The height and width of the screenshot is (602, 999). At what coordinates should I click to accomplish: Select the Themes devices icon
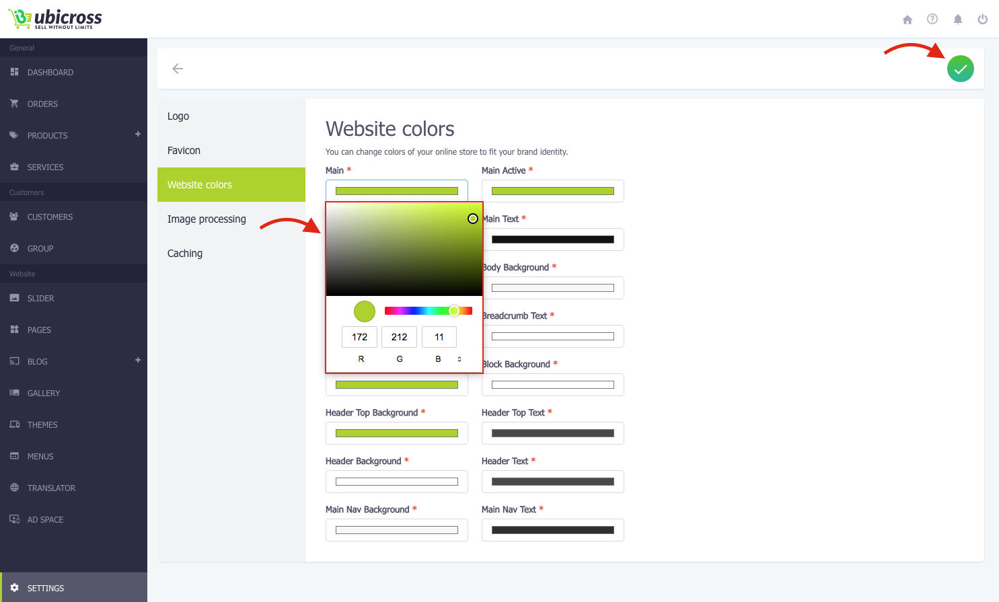[14, 424]
